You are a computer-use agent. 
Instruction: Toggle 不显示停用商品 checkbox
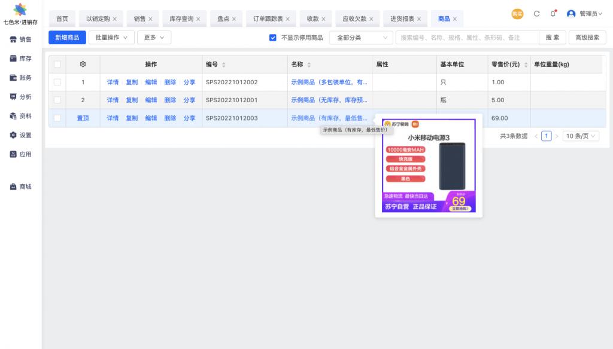273,38
